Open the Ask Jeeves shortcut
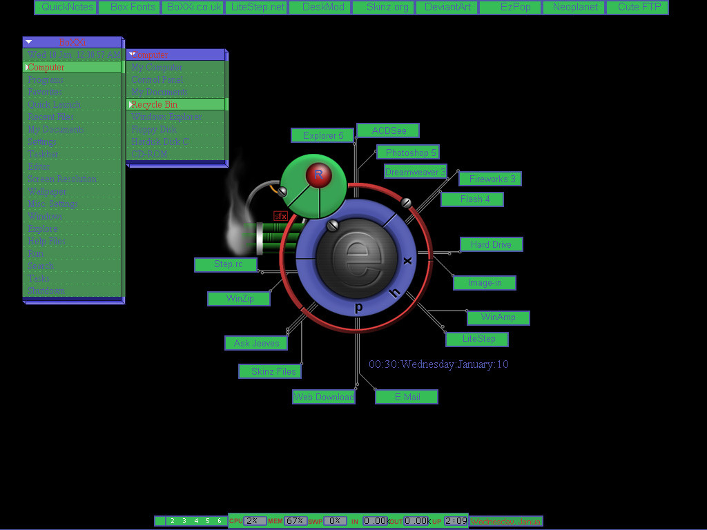The height and width of the screenshot is (530, 707). pos(257,343)
